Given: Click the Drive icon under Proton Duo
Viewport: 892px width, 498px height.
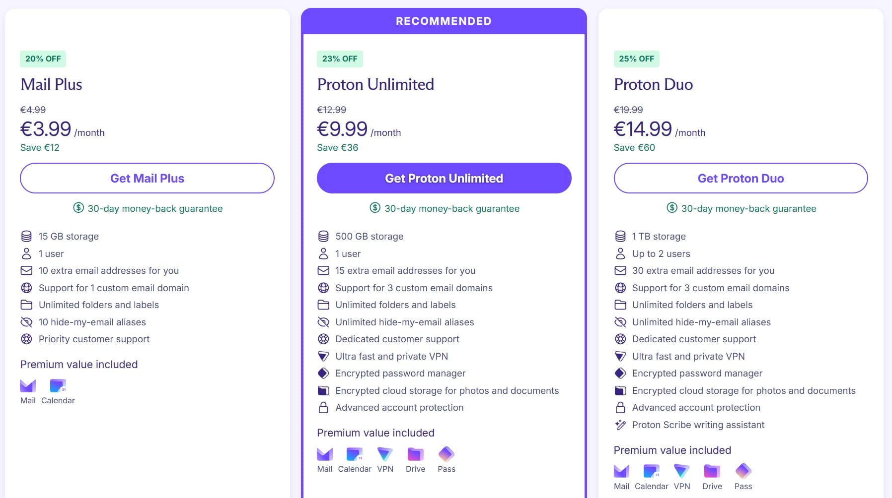Looking at the screenshot, I should click(712, 471).
